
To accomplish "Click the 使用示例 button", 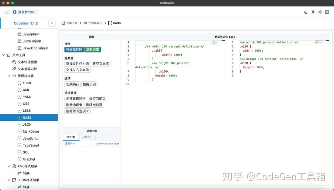I will pos(89,84).
